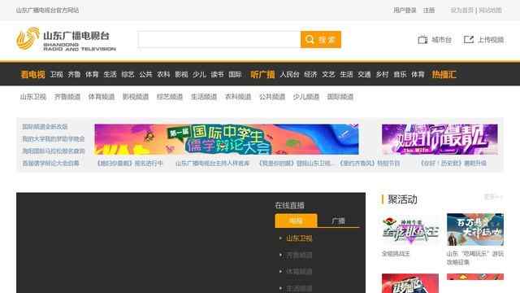Open 山东广播电视台主持人样音库 link
The image size is (520, 293).
click(212, 163)
